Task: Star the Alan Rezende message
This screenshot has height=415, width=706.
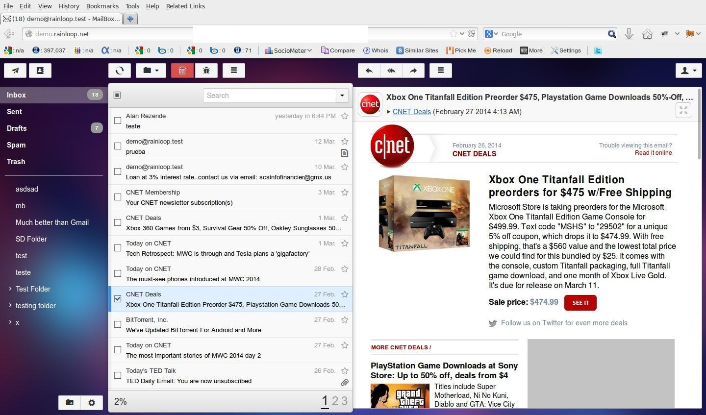Action: (x=345, y=116)
